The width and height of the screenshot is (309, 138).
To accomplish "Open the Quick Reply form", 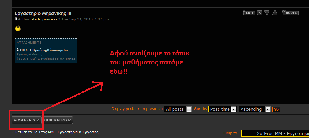I will click(x=58, y=120).
